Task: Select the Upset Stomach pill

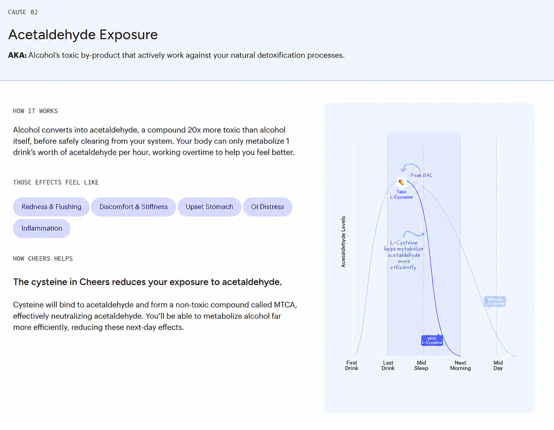Action: [209, 207]
